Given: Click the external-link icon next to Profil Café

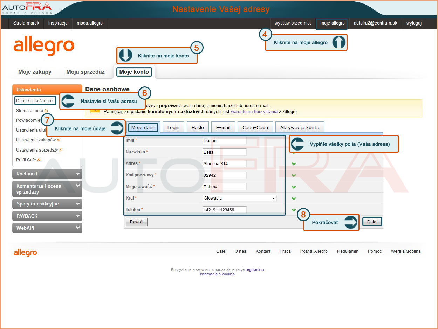Looking at the screenshot, I should [x=39, y=160].
